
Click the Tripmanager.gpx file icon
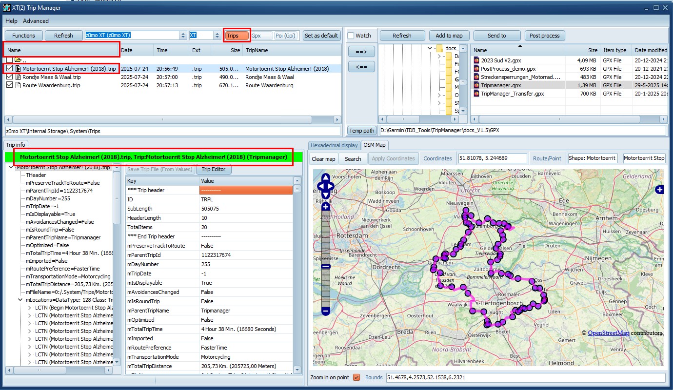(476, 85)
